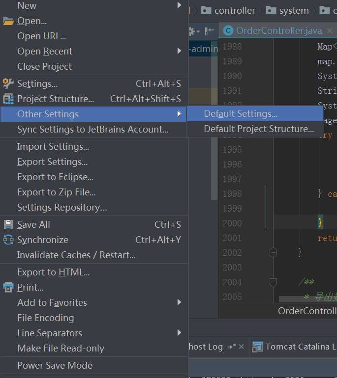The height and width of the screenshot is (378, 337).
Task: Click the class icon on OrderController.java tab
Action: 228,30
